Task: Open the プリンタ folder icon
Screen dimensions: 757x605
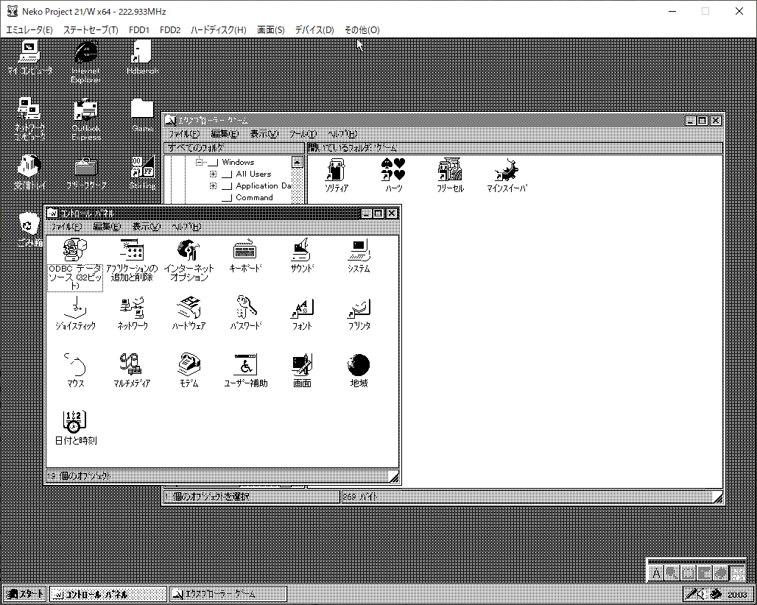Action: [359, 314]
